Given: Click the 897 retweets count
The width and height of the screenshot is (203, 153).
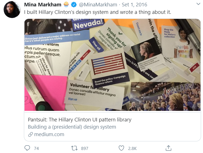Looking at the screenshot, I should tap(85, 148).
